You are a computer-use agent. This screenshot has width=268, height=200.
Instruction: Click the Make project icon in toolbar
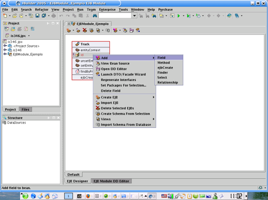[x=161, y=16]
